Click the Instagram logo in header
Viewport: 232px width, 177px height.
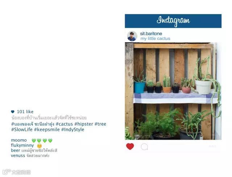tap(173, 21)
